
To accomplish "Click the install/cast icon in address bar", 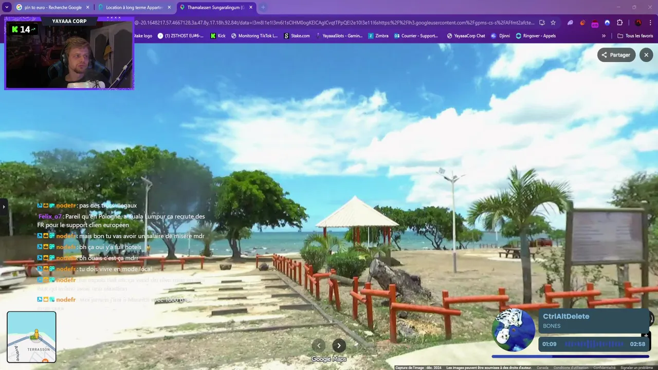I will [x=542, y=23].
